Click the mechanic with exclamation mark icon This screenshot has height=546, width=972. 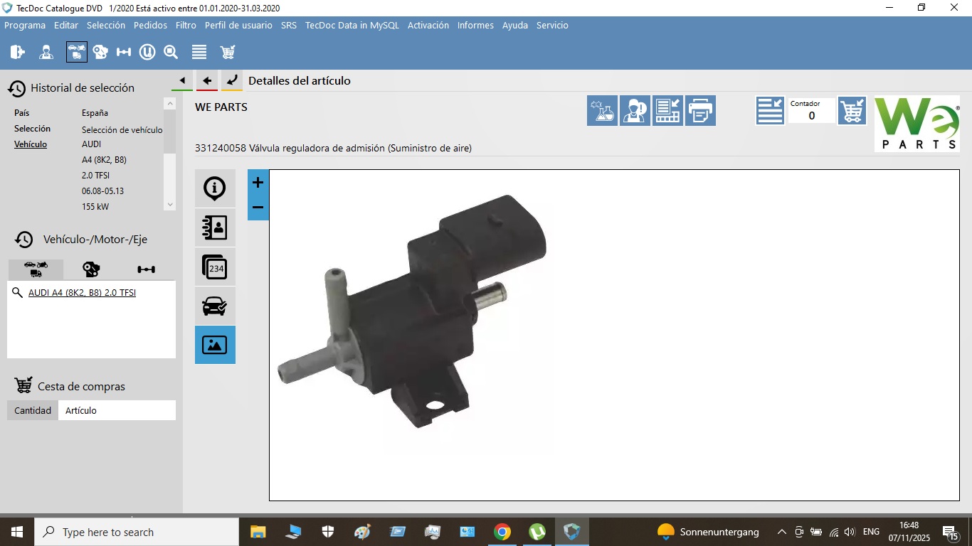[x=635, y=111]
